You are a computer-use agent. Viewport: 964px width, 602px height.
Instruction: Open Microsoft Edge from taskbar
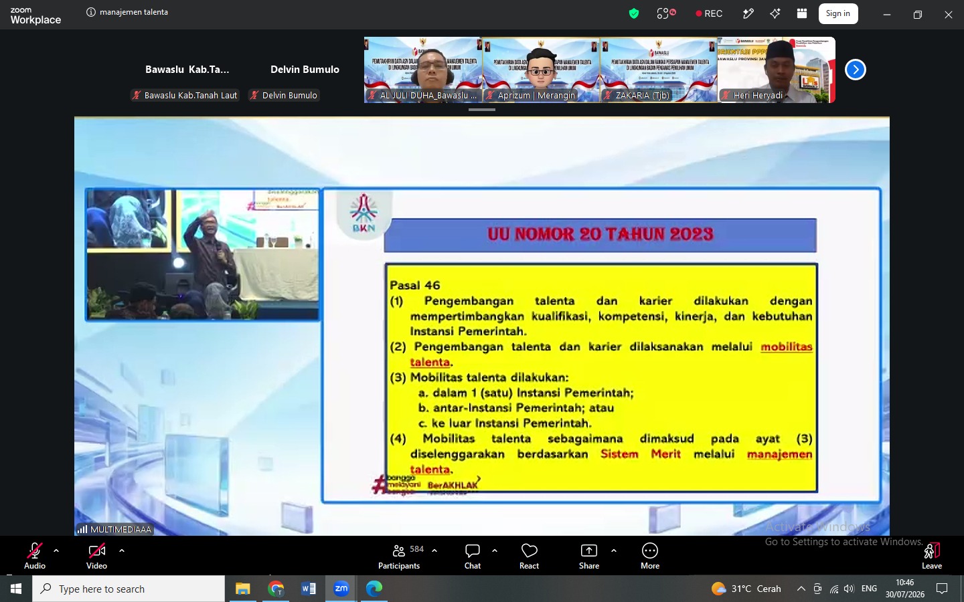(374, 589)
